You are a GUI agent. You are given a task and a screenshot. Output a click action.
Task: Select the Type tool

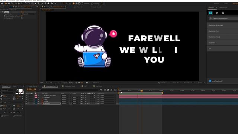39,3
